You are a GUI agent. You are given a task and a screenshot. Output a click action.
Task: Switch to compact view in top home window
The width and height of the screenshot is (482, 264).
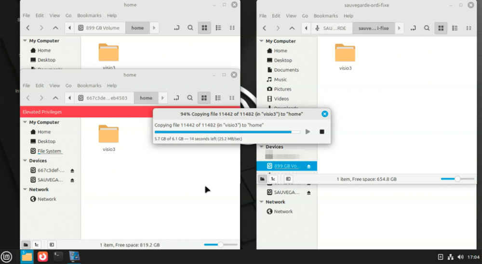click(x=232, y=28)
